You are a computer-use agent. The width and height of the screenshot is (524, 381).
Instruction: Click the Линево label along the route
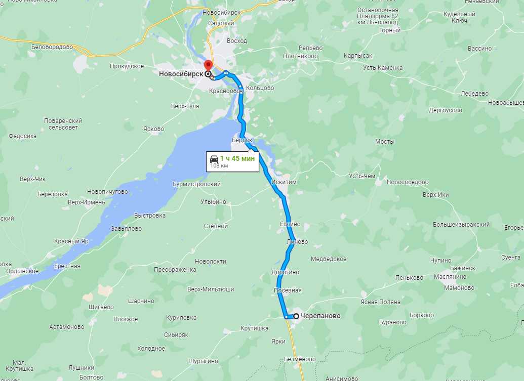297,242
